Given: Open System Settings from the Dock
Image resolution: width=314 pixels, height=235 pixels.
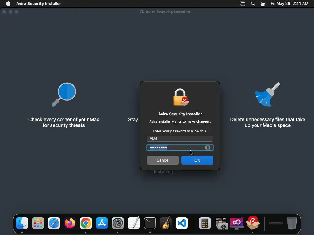Looking at the screenshot, I should (x=118, y=223).
